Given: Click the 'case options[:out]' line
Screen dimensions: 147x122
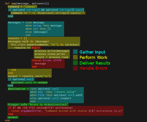Looking at the screenshot, I should click(44, 89).
